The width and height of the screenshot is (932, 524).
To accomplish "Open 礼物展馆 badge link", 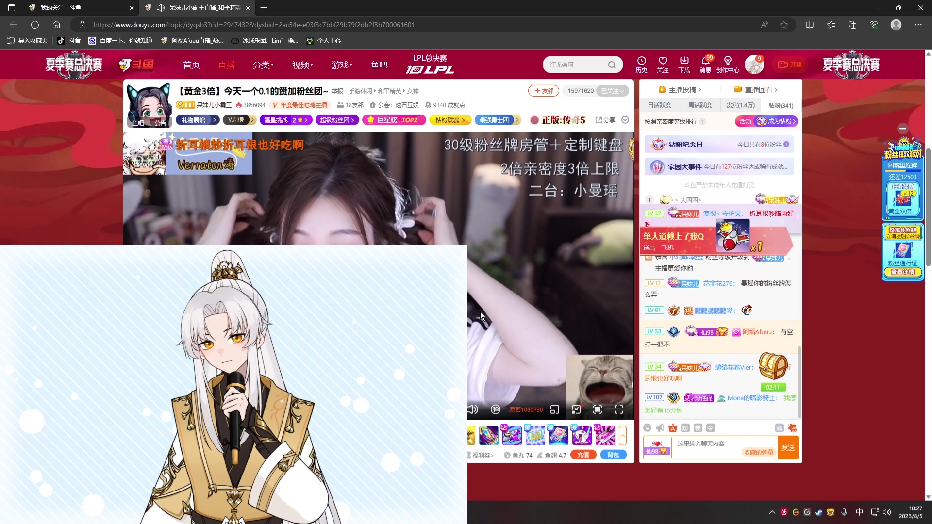I will click(198, 120).
